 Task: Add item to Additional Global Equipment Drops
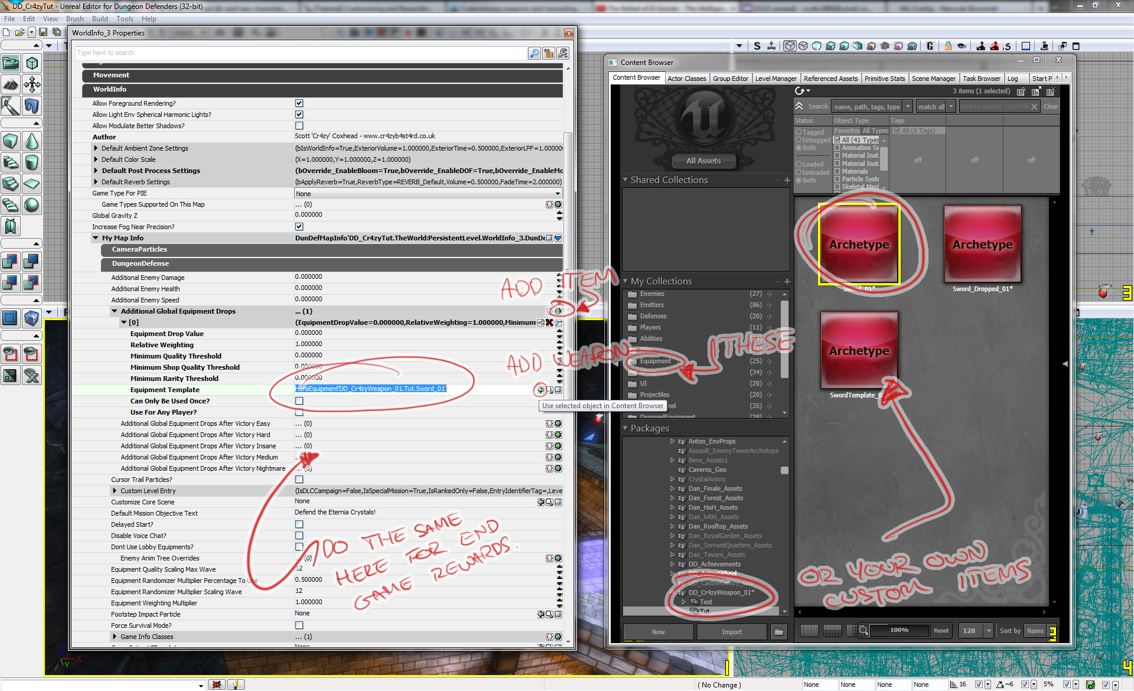tap(558, 311)
